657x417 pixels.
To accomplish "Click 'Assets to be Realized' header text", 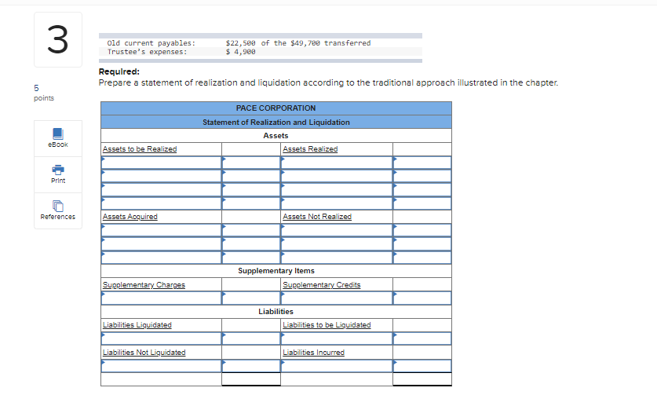I will tap(140, 149).
